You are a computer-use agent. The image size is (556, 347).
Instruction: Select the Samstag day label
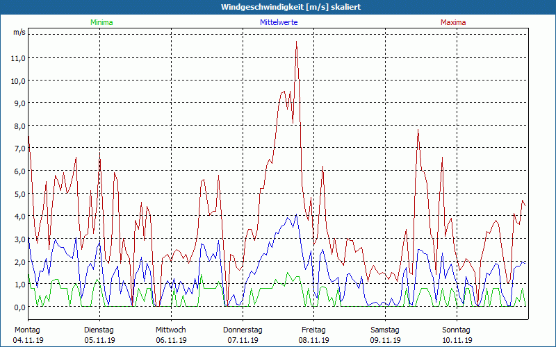pos(385,330)
